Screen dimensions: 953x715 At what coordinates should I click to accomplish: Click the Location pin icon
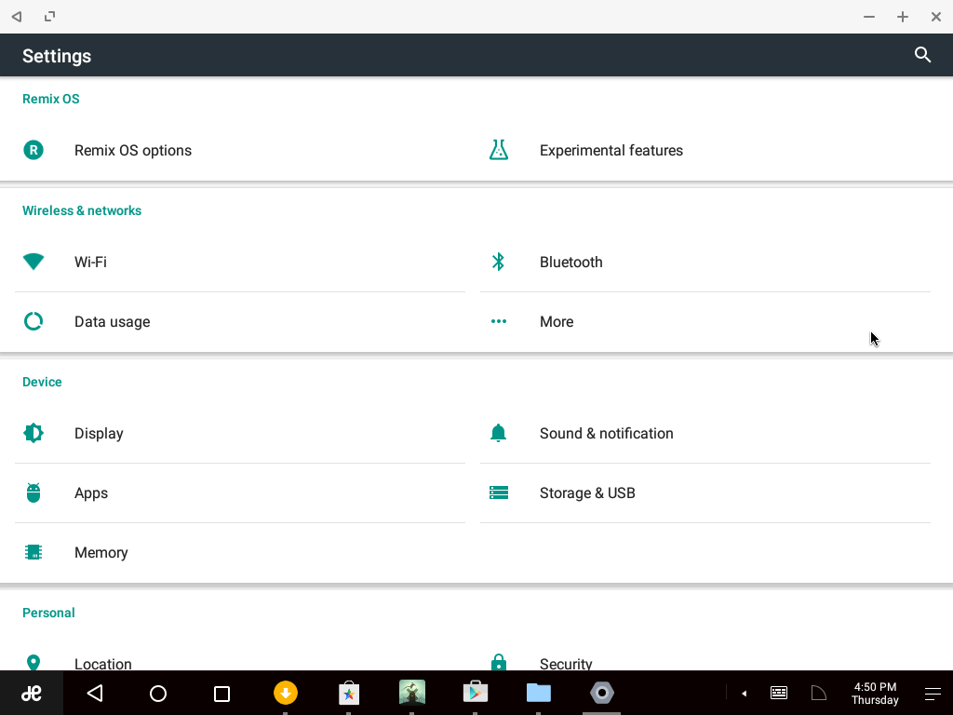tap(34, 663)
